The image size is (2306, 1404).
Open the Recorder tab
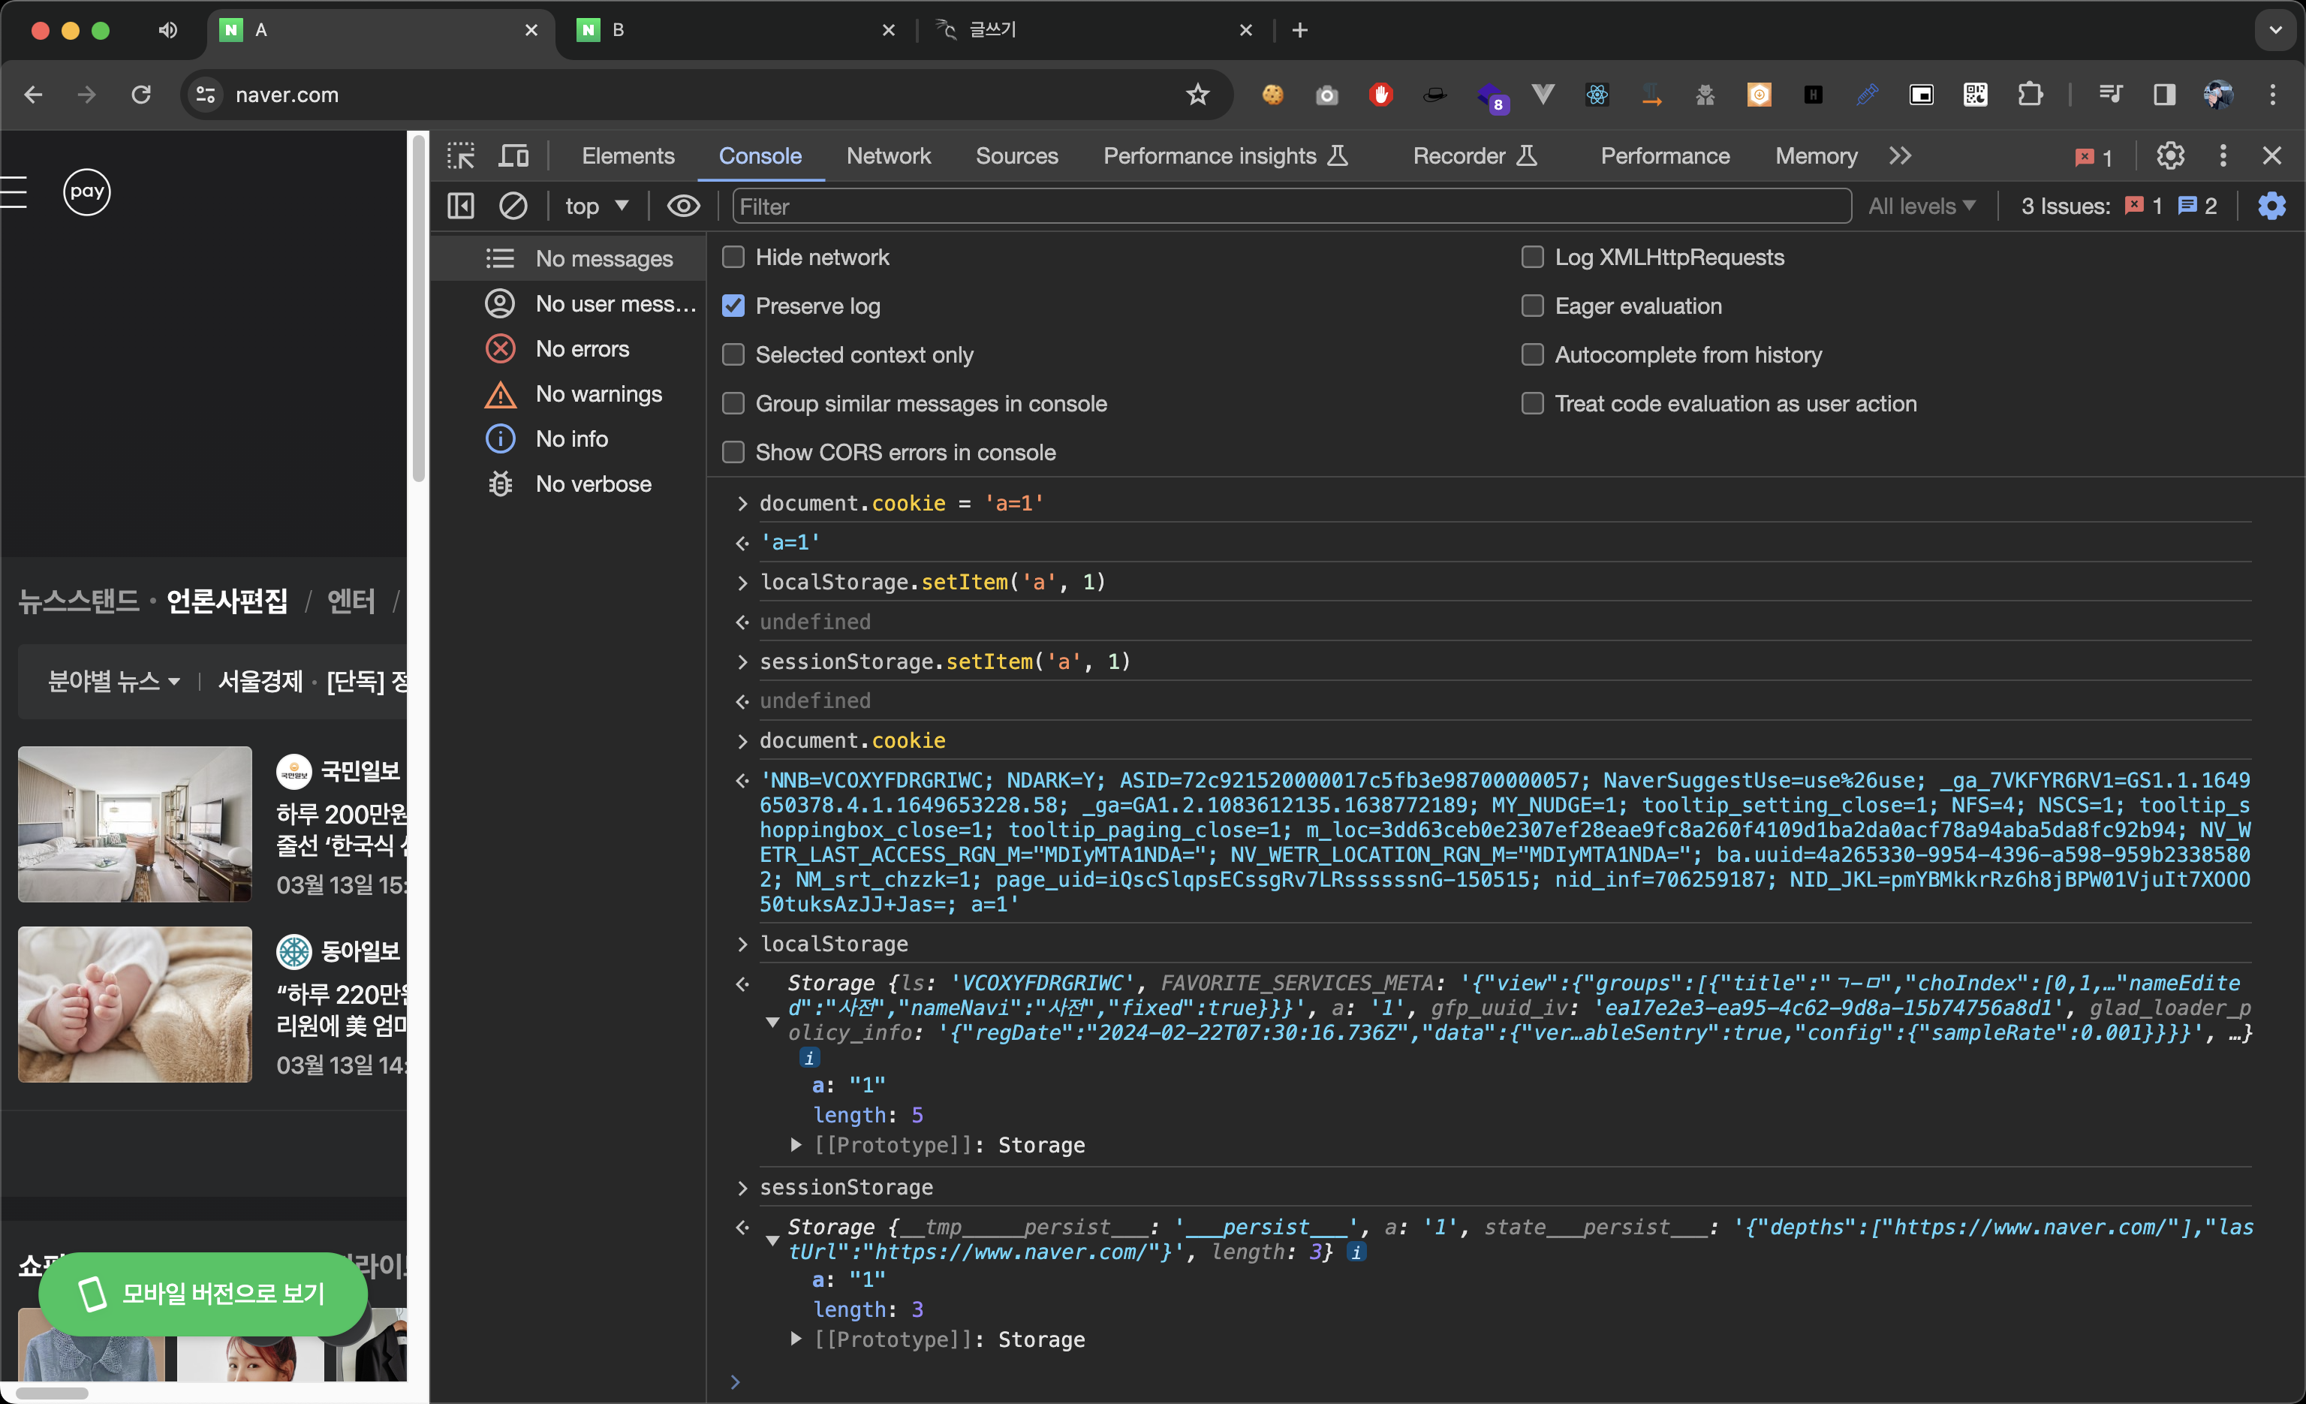pyautogui.click(x=1475, y=155)
